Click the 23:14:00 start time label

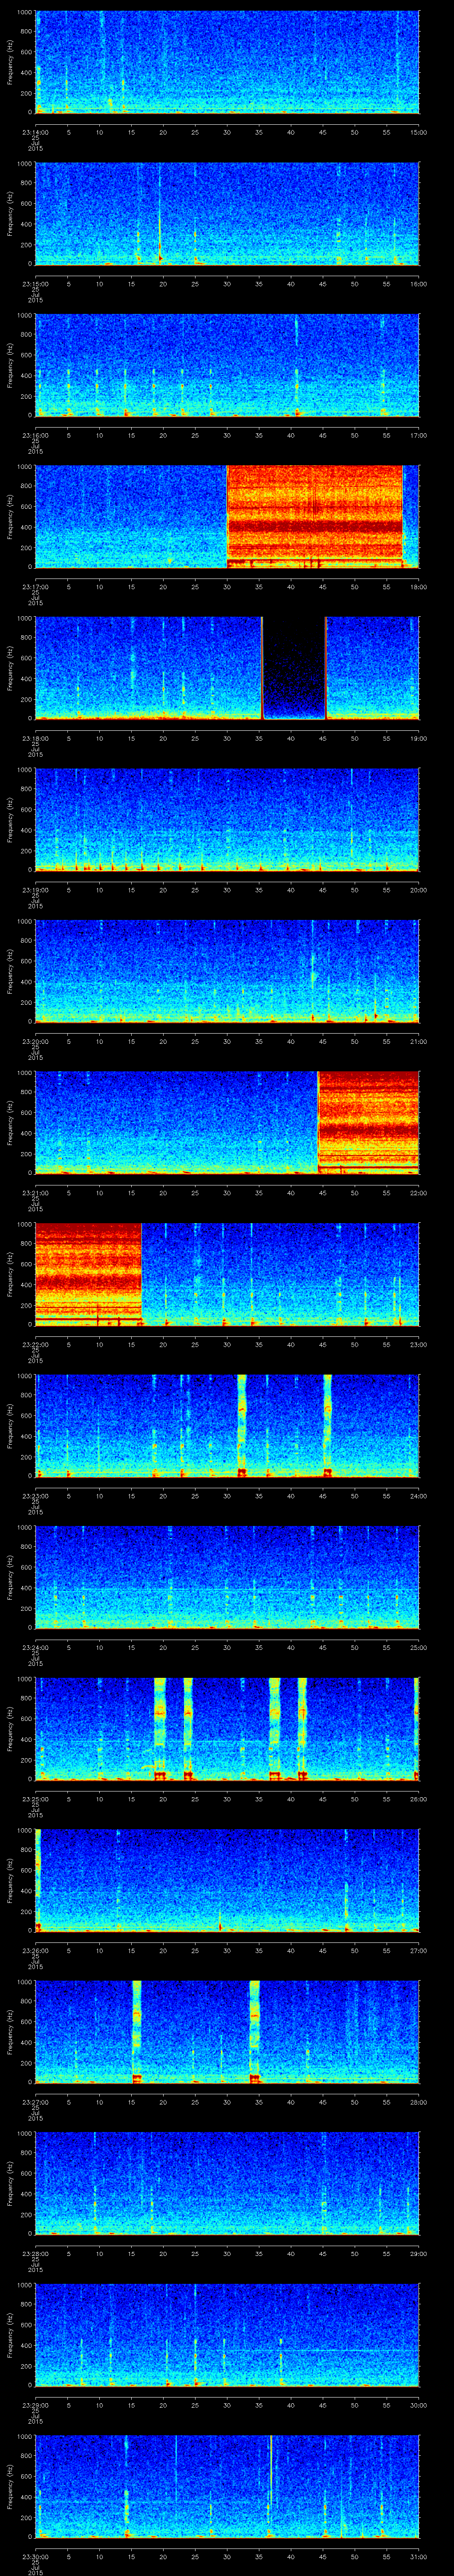(x=35, y=132)
